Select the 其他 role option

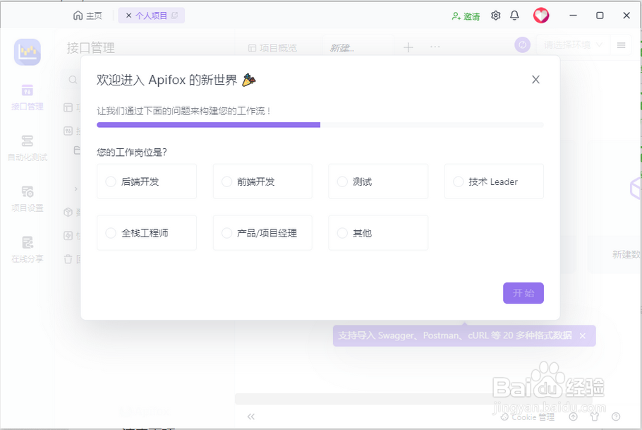pos(378,233)
